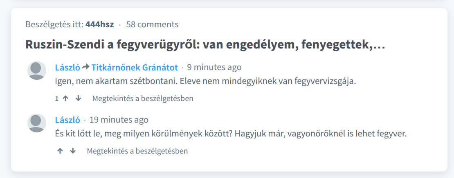
Task: Click the 9 minutes ago timestamp
Action: 214,68
